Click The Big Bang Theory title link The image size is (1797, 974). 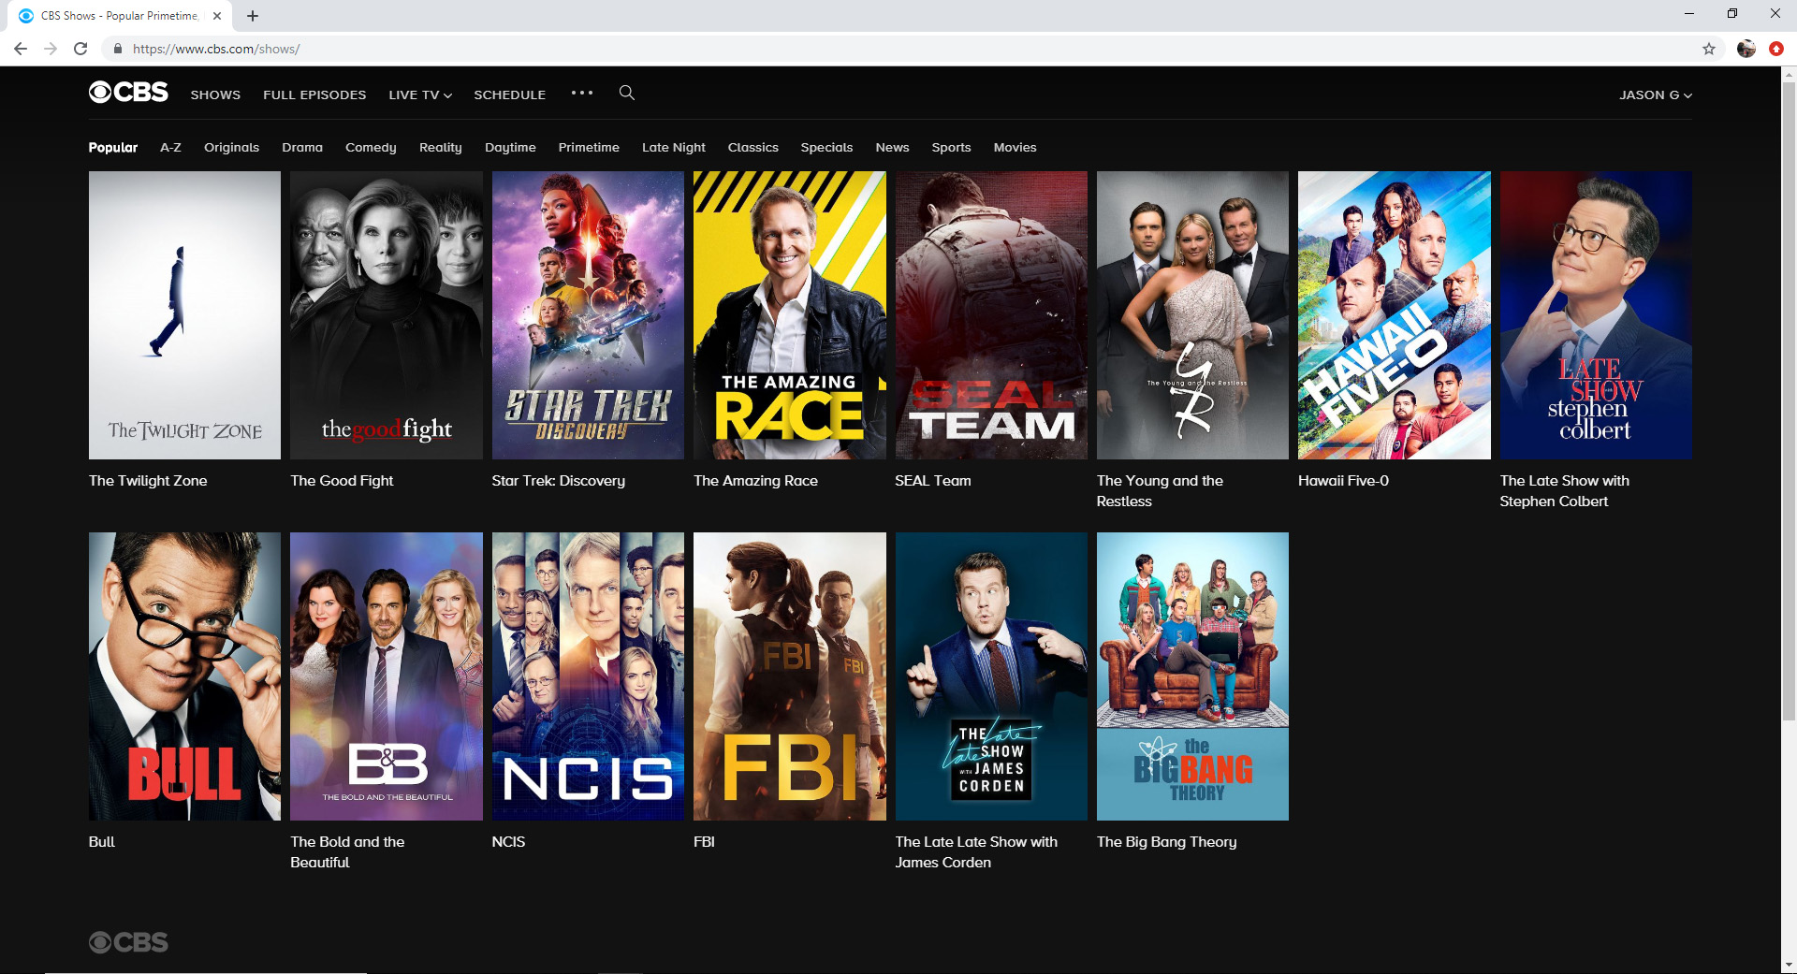[1166, 841]
